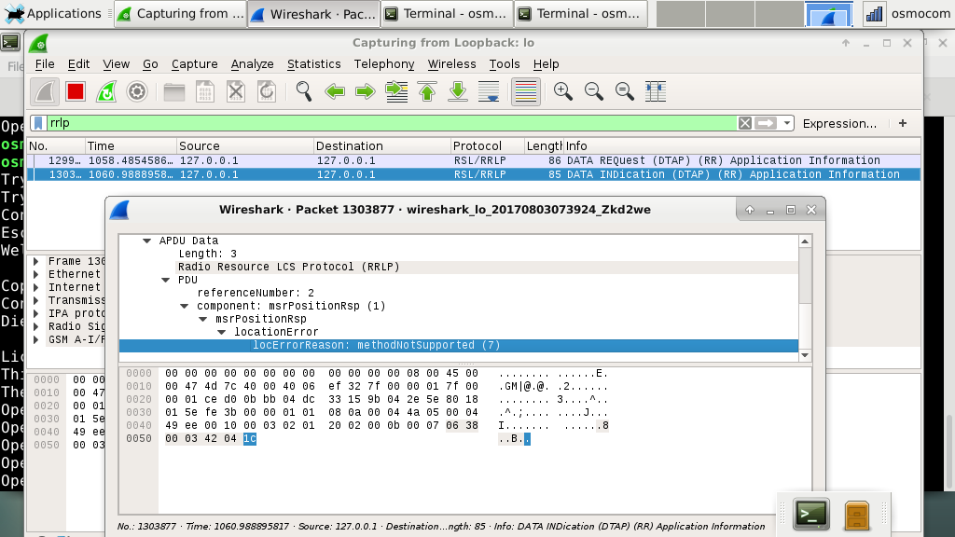955x537 pixels.
Task: Click into the rrlp filter field
Action: coord(390,123)
